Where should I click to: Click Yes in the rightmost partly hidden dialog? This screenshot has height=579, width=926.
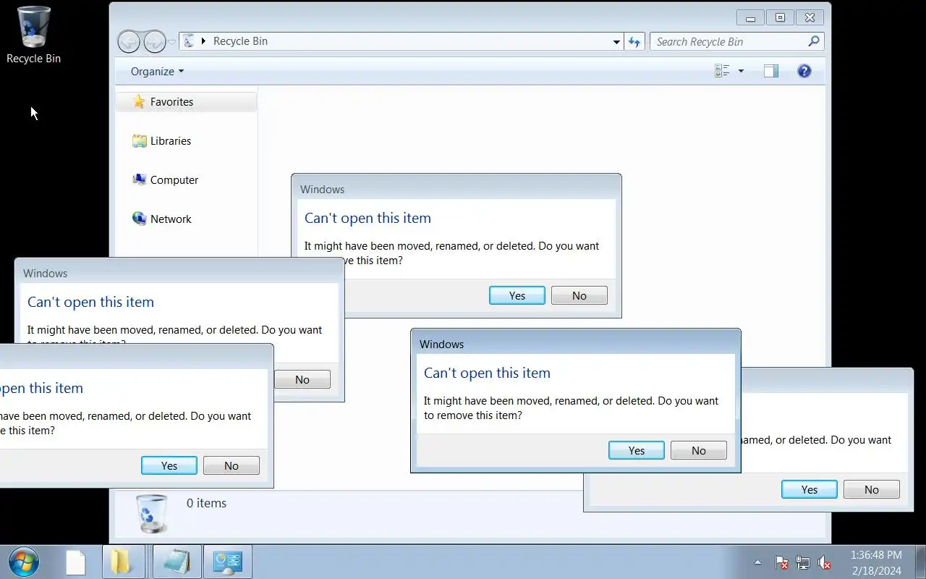point(810,489)
